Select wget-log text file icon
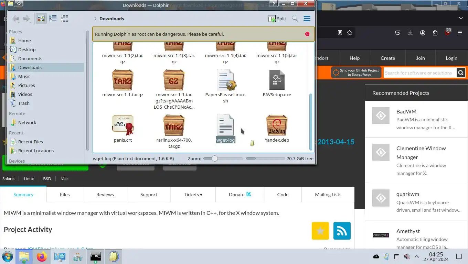Image resolution: width=468 pixels, height=264 pixels. pyautogui.click(x=225, y=125)
